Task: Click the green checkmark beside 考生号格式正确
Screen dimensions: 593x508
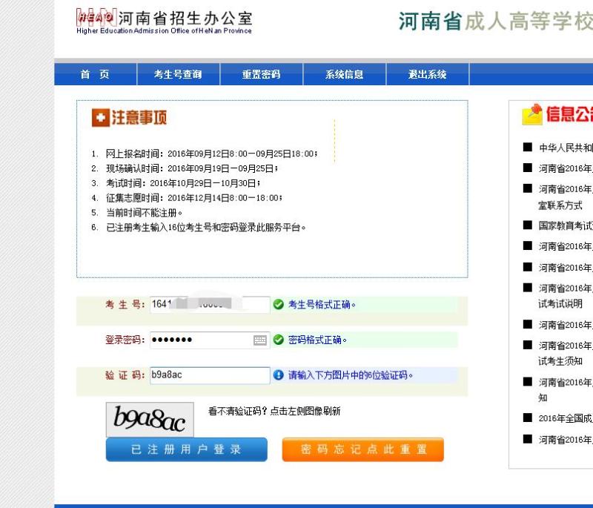Action: click(279, 305)
